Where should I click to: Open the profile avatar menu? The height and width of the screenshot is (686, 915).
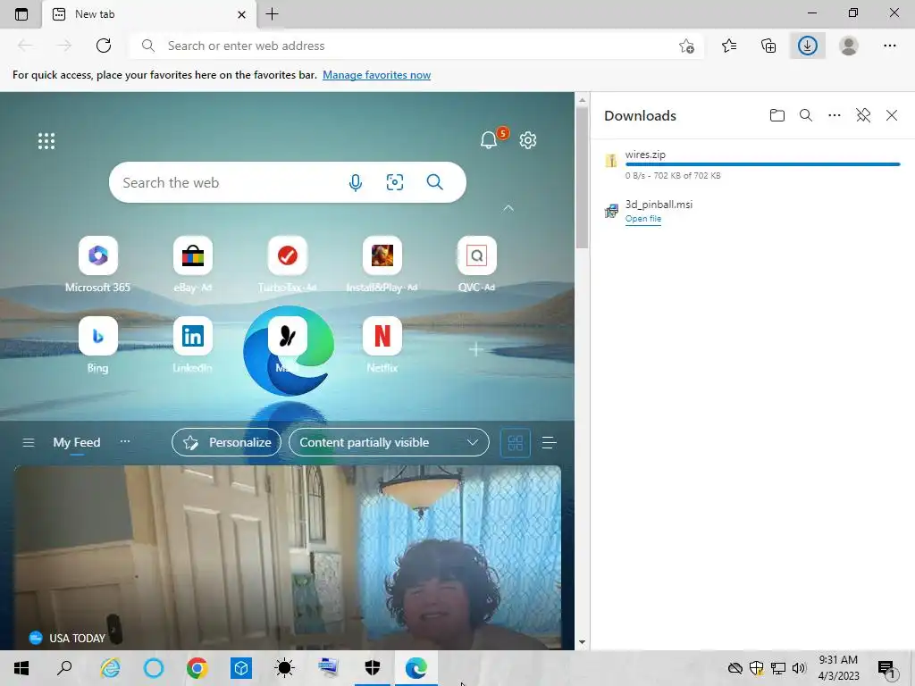[x=849, y=46]
